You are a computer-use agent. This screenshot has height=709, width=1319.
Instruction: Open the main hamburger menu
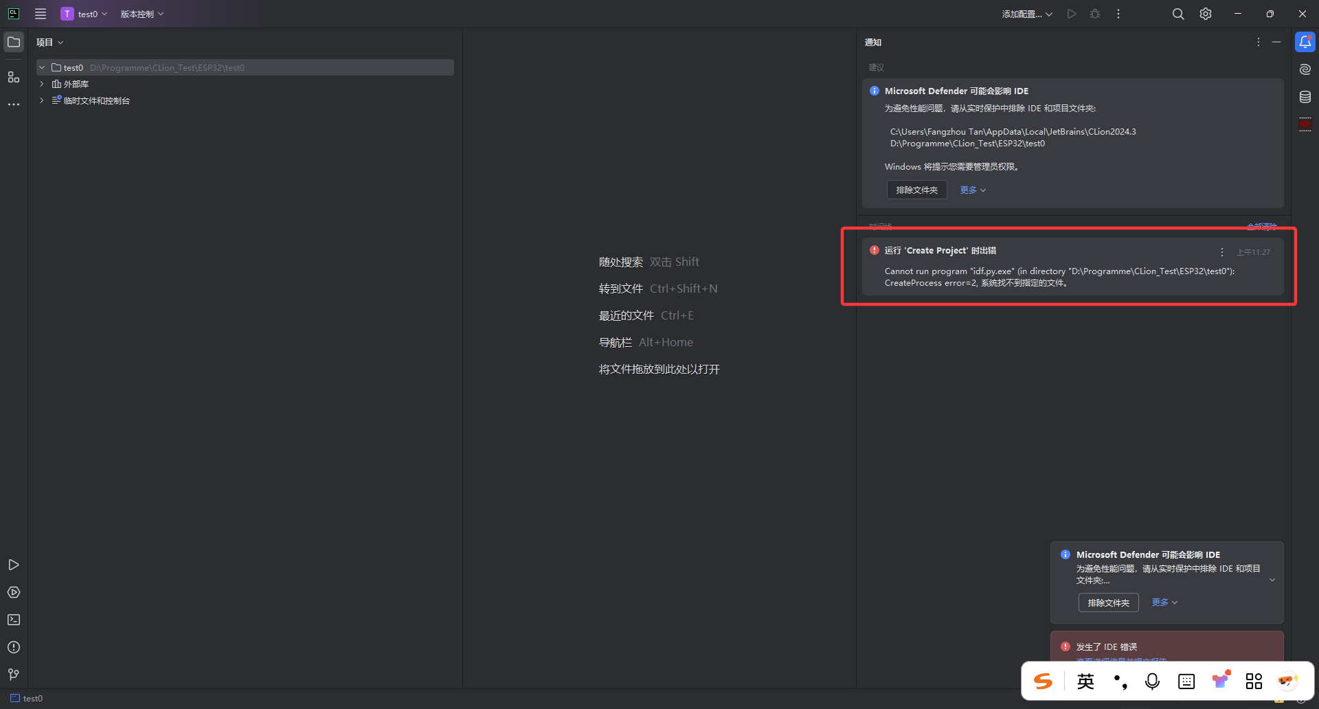(41, 14)
